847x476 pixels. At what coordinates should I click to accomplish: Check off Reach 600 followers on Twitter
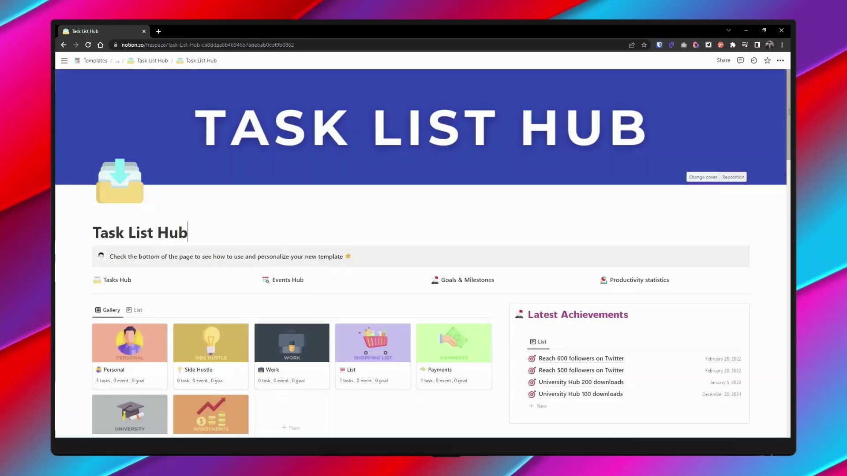pos(532,358)
